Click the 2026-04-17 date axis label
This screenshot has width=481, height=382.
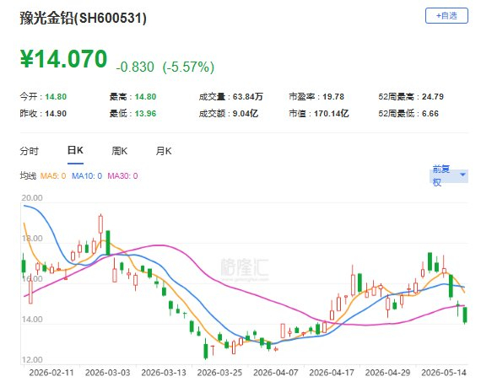click(x=332, y=373)
